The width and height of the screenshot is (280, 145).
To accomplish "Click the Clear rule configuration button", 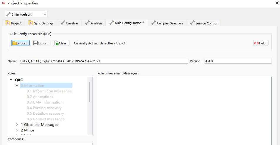I will point(61,43).
